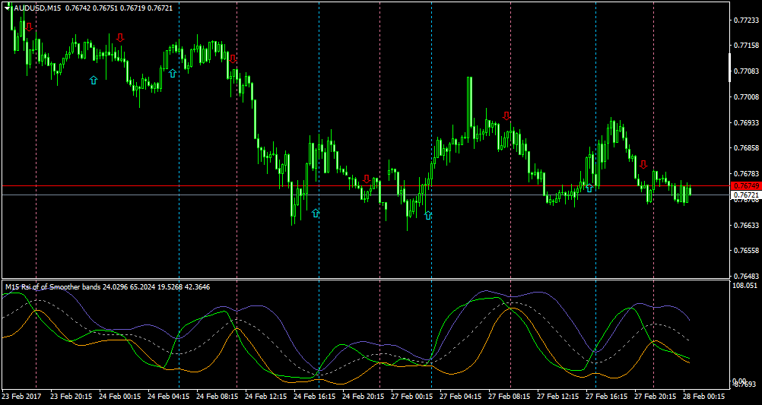Click the white 0.76721 current price label

tap(744, 195)
